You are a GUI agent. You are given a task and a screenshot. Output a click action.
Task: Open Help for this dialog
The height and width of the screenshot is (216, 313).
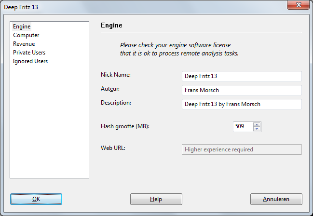(156, 199)
